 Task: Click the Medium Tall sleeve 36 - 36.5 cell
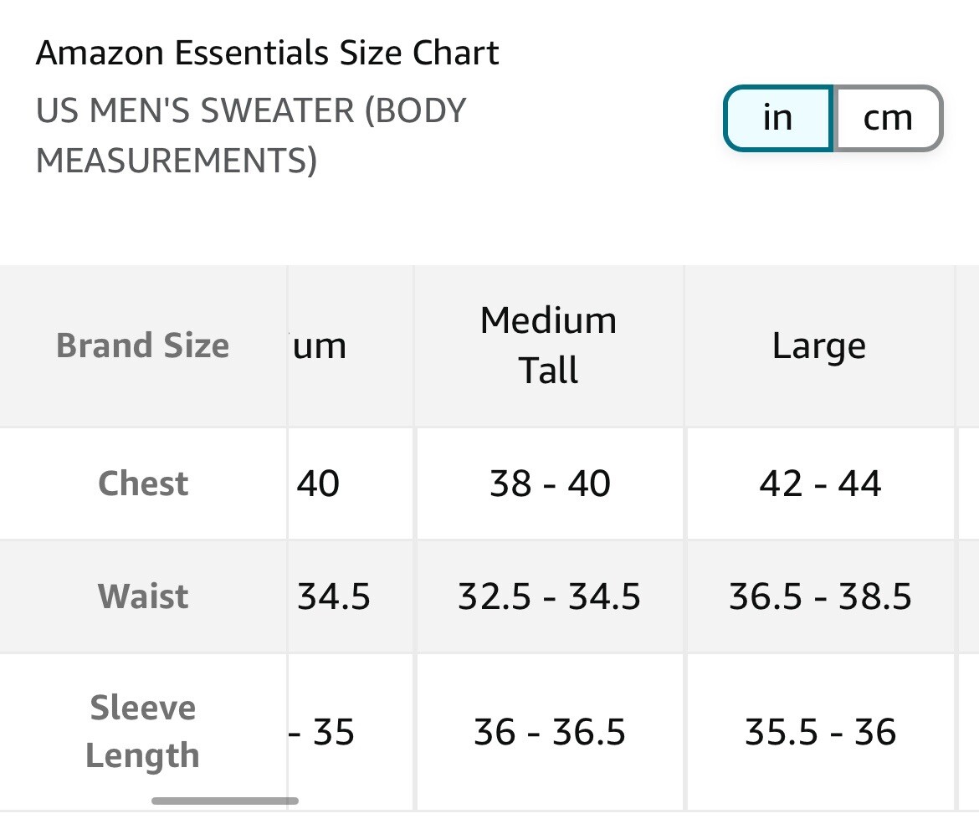[x=550, y=732]
